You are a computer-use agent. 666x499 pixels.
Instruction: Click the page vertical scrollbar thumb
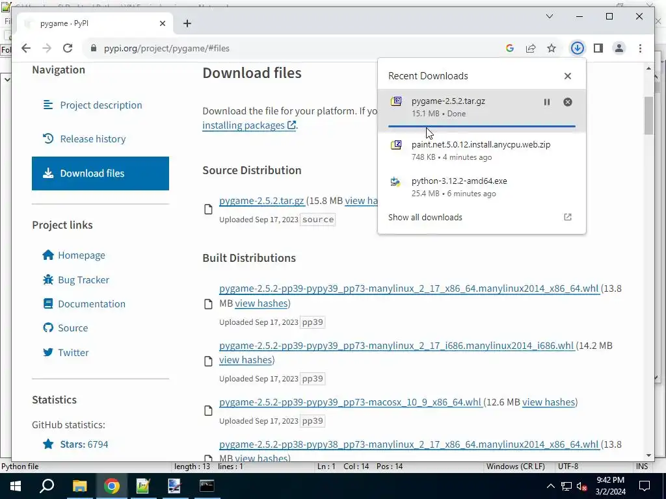coord(648,116)
